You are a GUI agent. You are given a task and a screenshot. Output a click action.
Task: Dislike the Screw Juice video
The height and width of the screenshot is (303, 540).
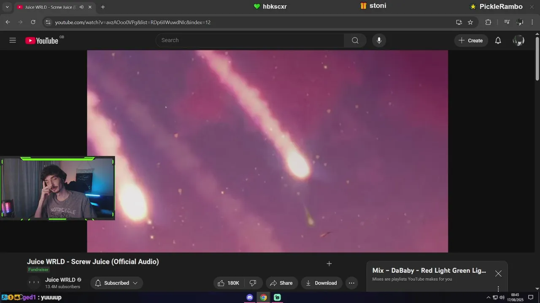click(x=253, y=283)
